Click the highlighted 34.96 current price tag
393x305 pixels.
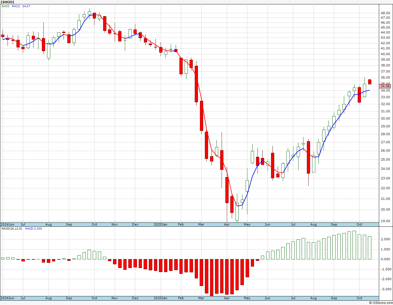385,86
